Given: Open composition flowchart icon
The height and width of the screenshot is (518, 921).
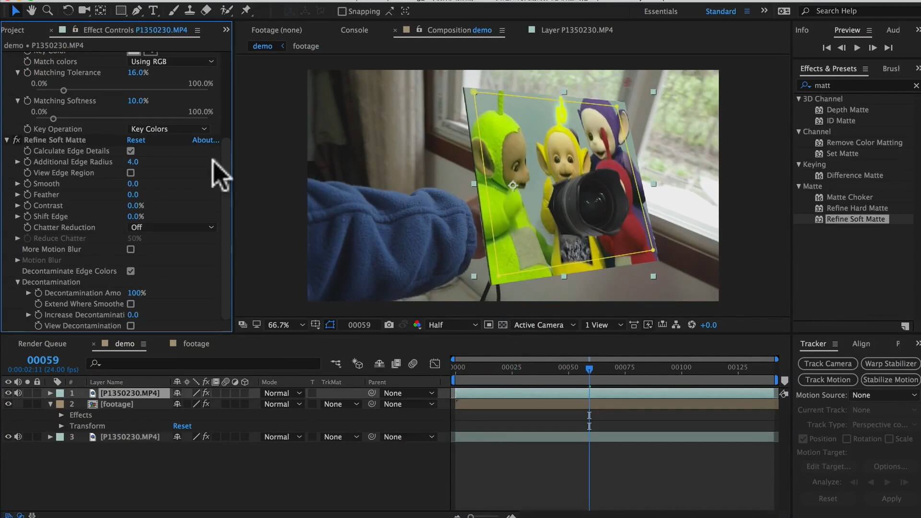Looking at the screenshot, I should (676, 325).
